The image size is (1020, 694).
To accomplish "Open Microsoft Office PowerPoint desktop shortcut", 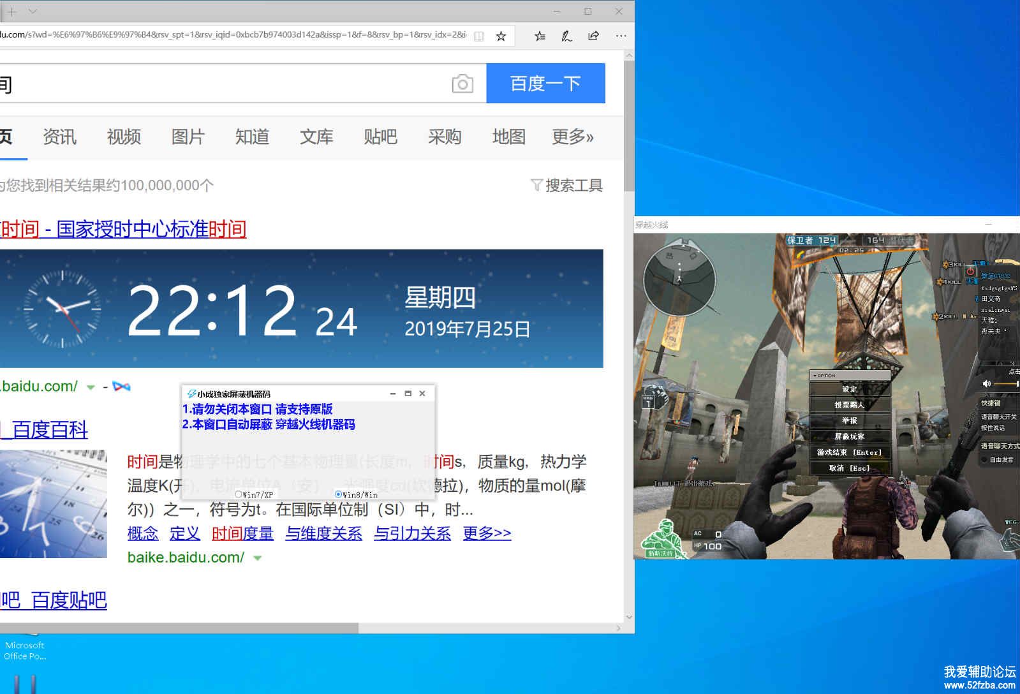I will pos(24,646).
